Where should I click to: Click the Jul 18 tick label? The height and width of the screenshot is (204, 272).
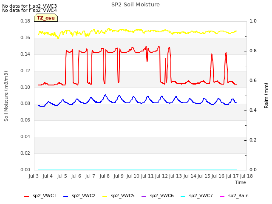246,176
